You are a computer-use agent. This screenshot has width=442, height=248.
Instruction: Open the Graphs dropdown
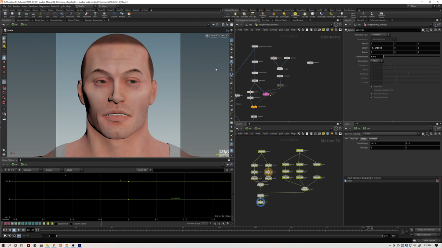tap(53, 170)
